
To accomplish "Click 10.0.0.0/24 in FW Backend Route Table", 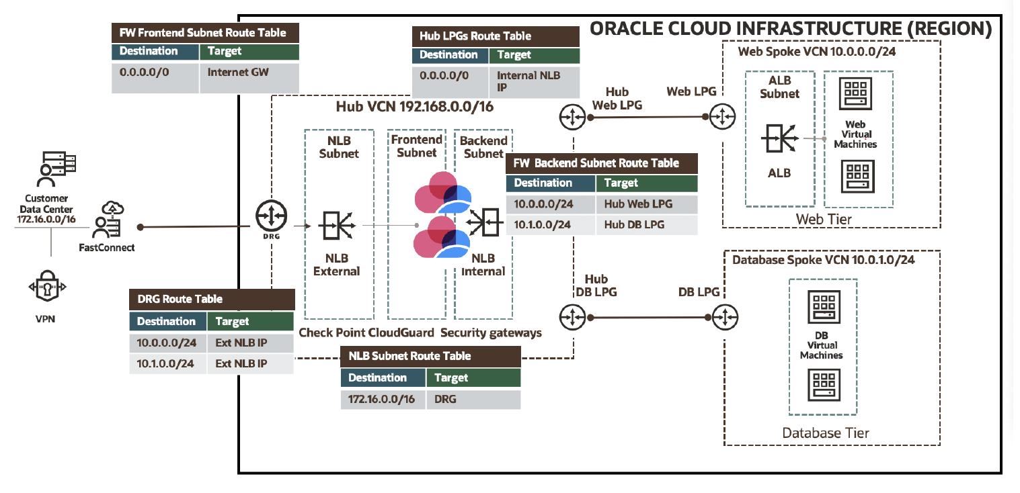I will (551, 204).
